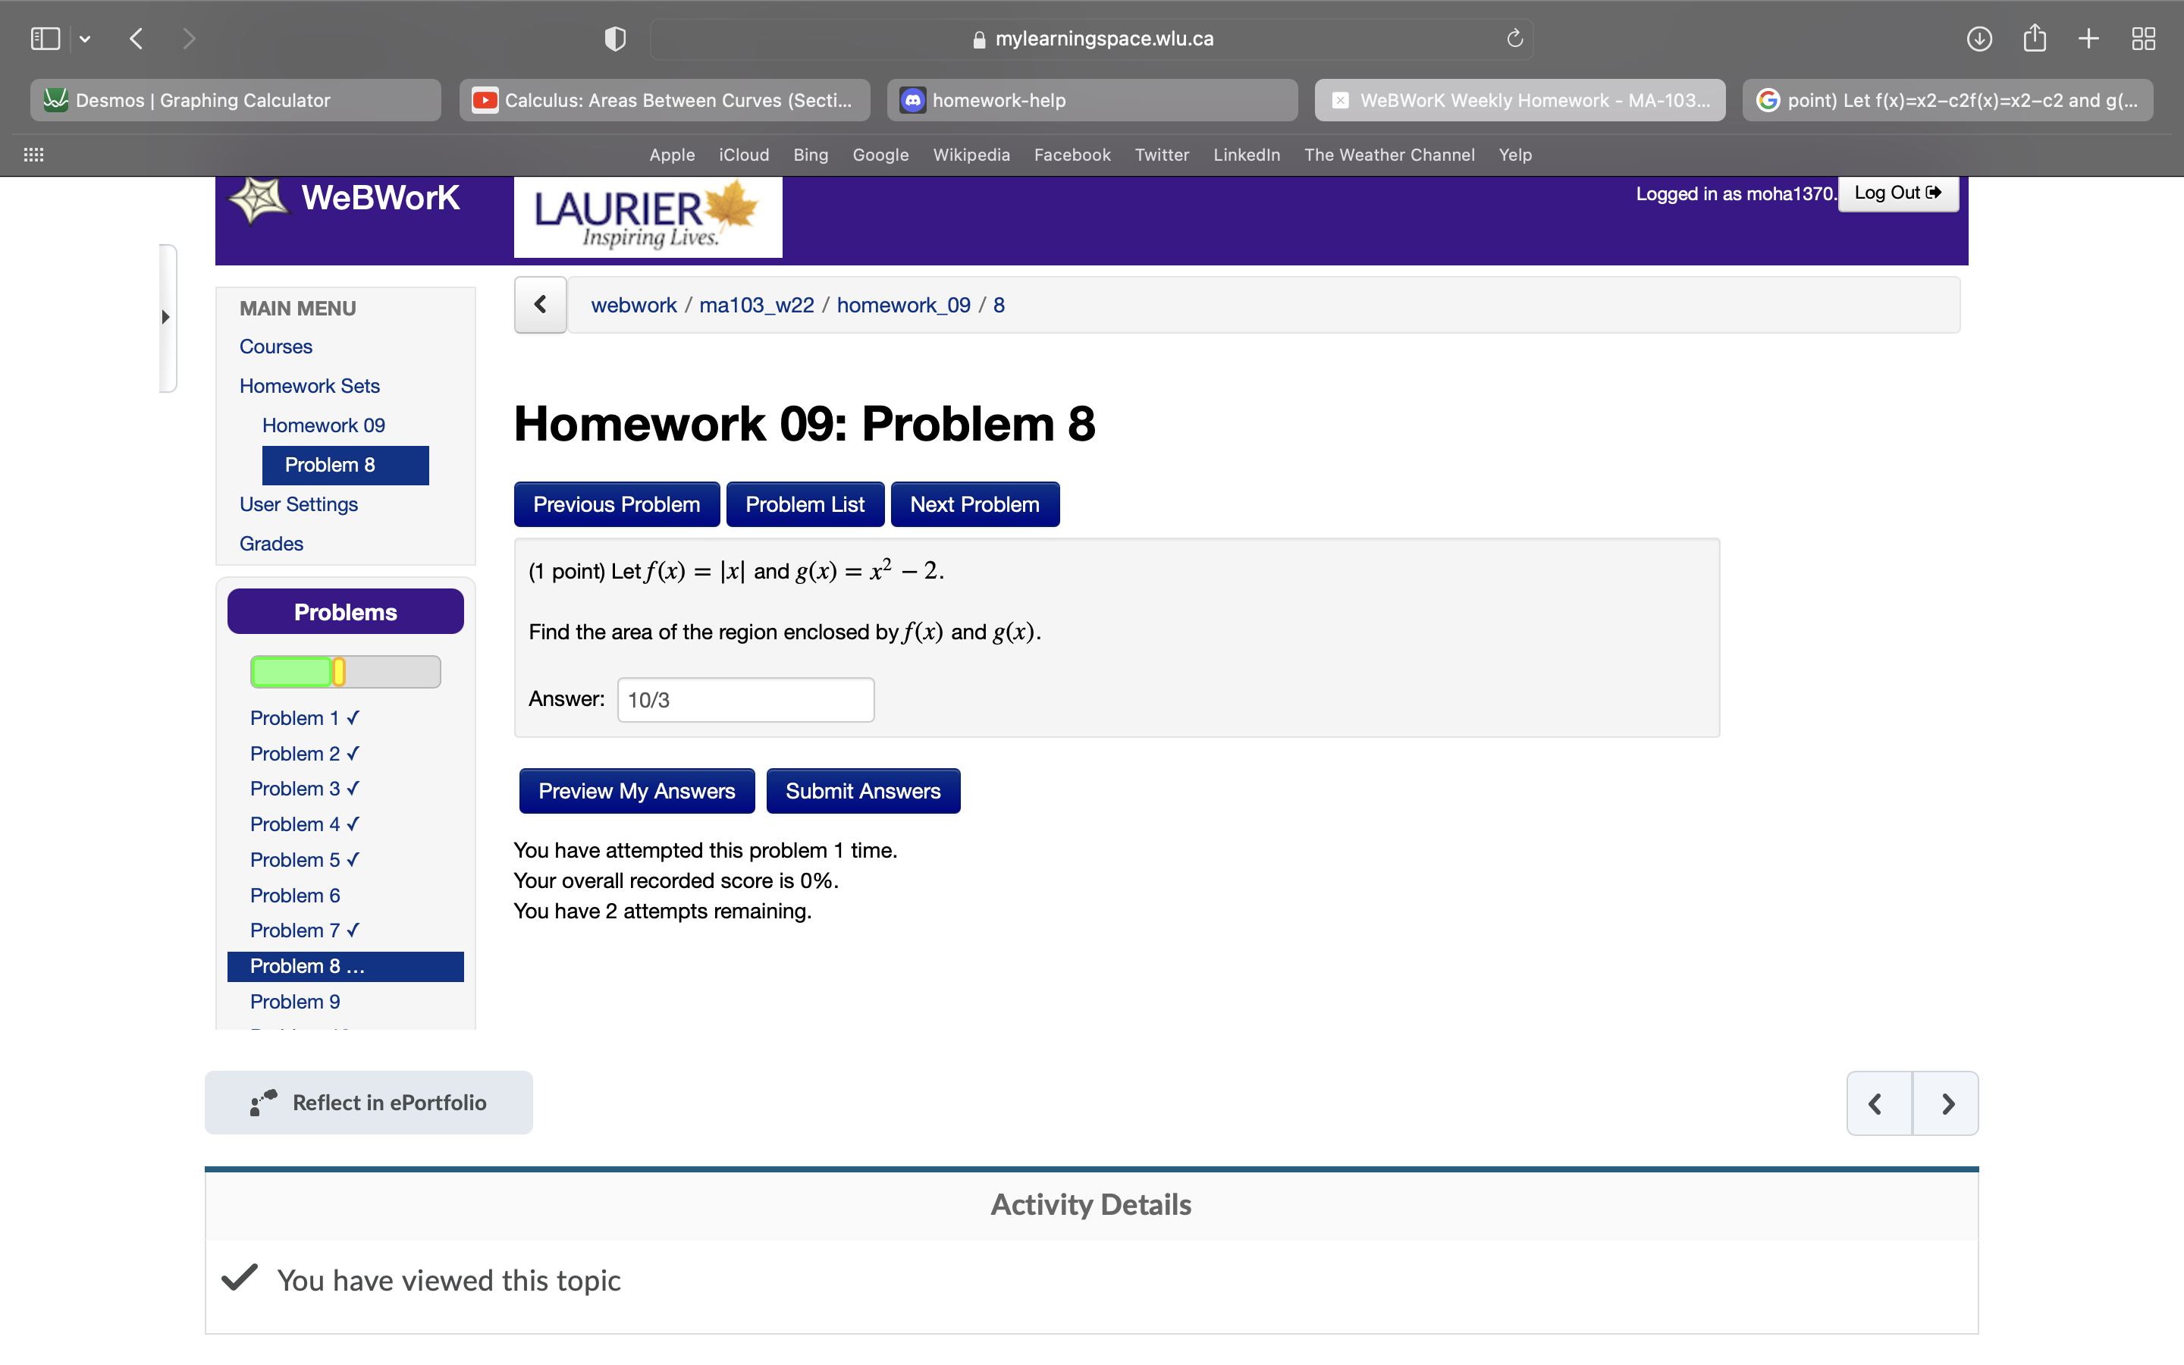Click the Answer input field

pos(745,700)
